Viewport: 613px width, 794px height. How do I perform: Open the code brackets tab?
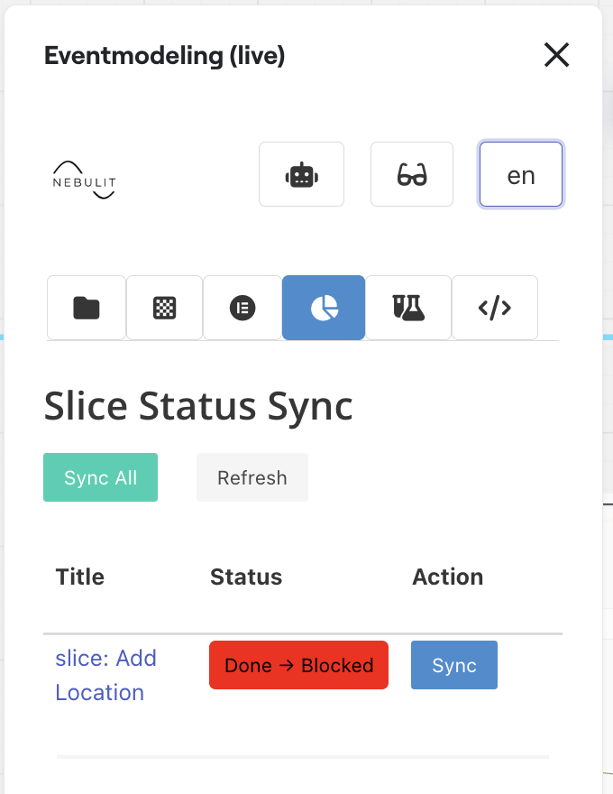tap(494, 308)
